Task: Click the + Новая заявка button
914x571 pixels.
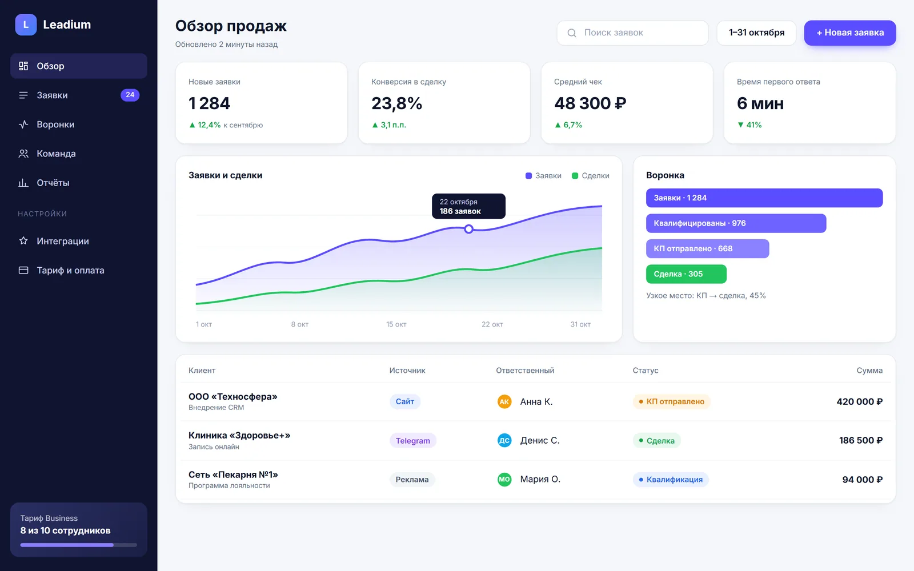Action: point(850,33)
